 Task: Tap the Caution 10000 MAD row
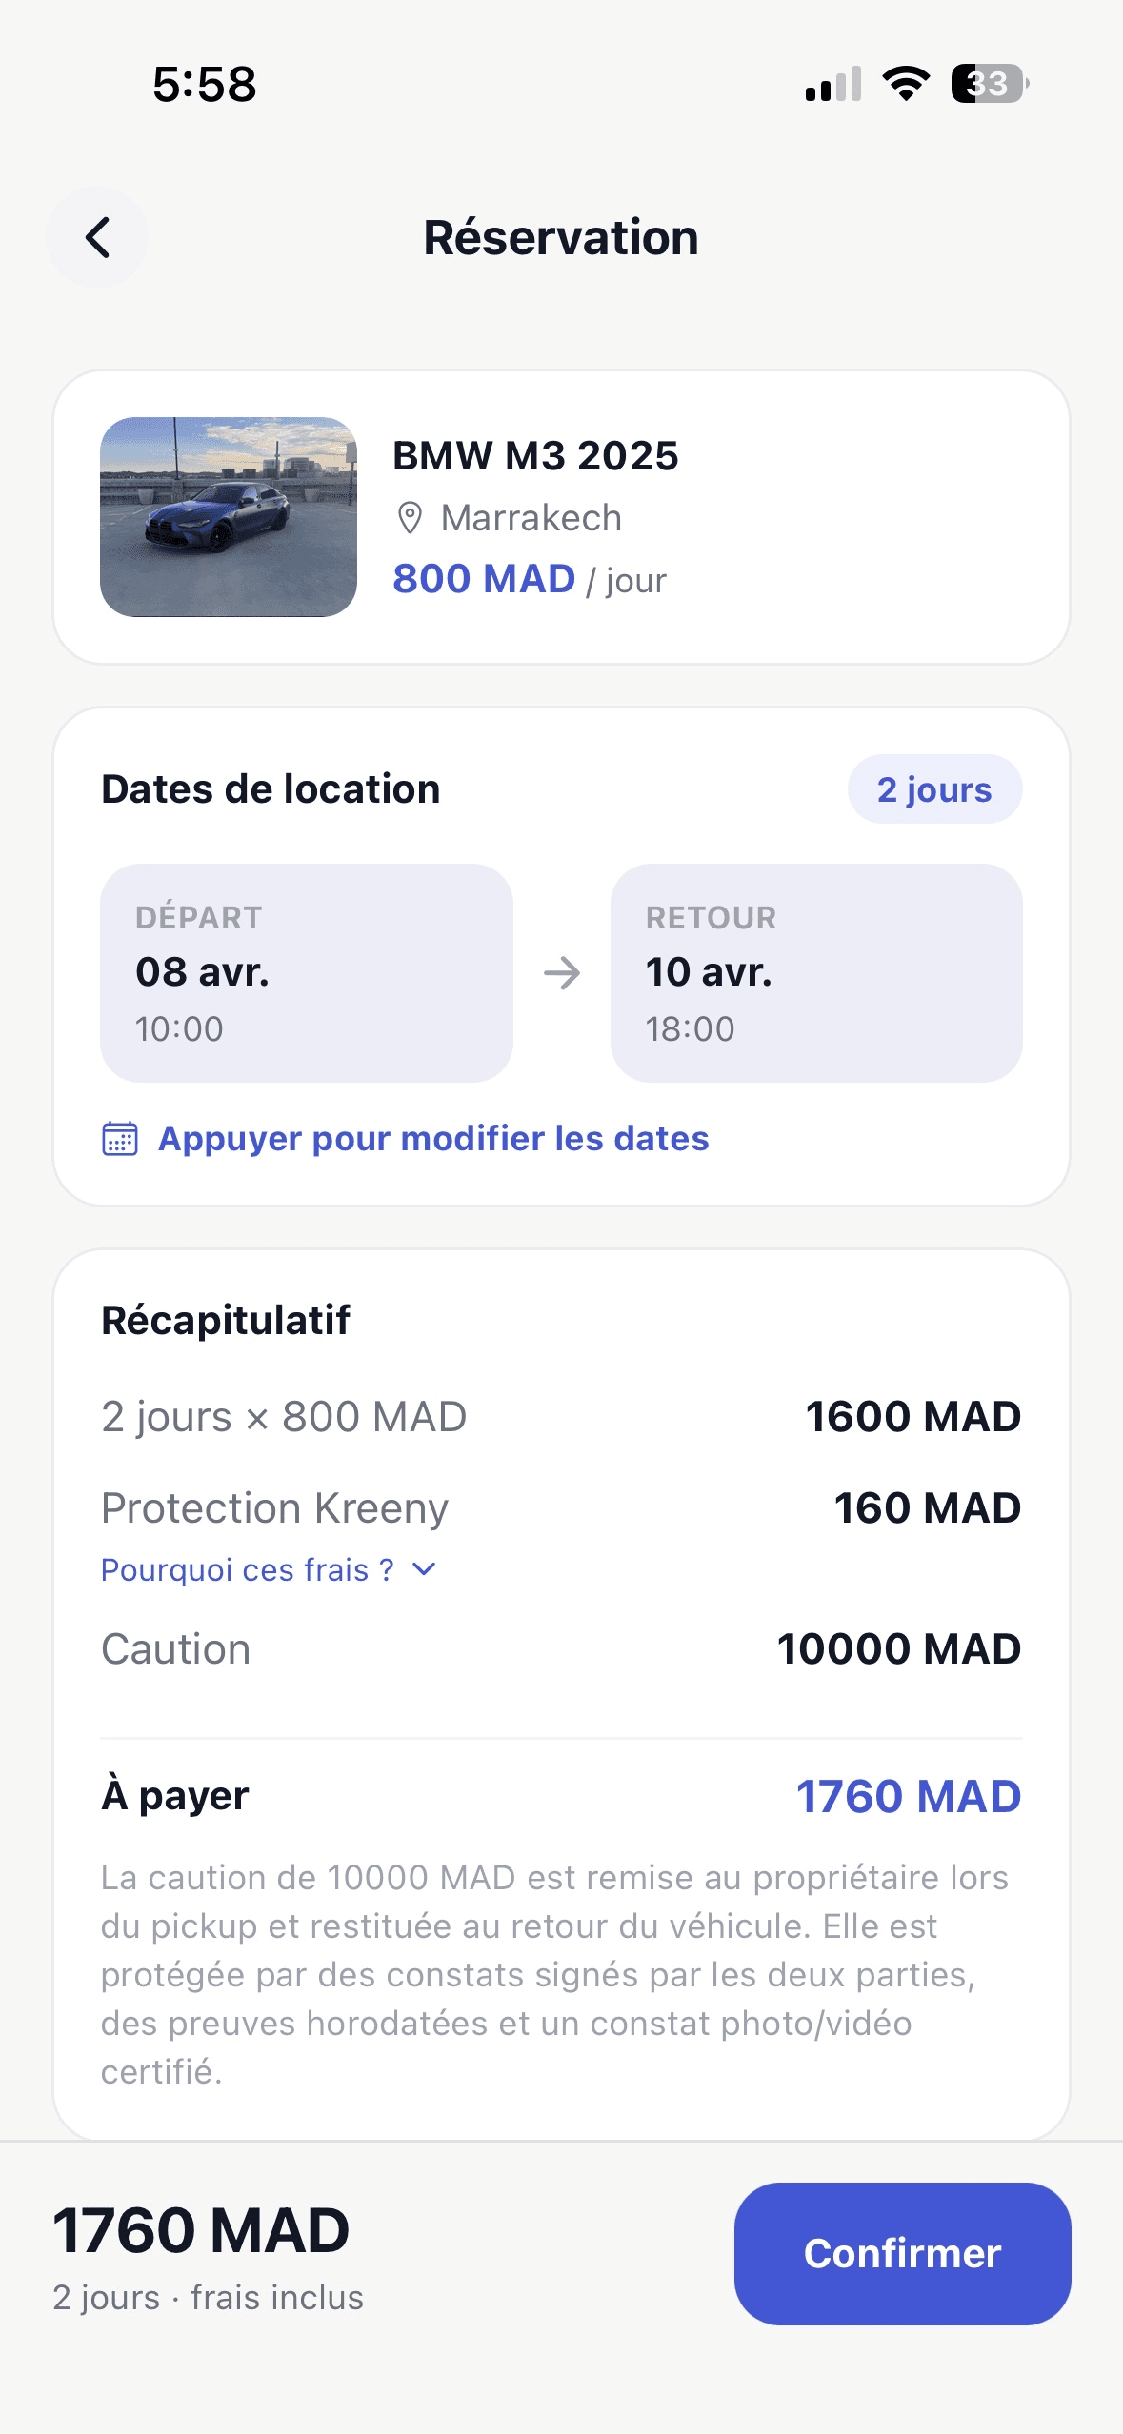tap(561, 1649)
